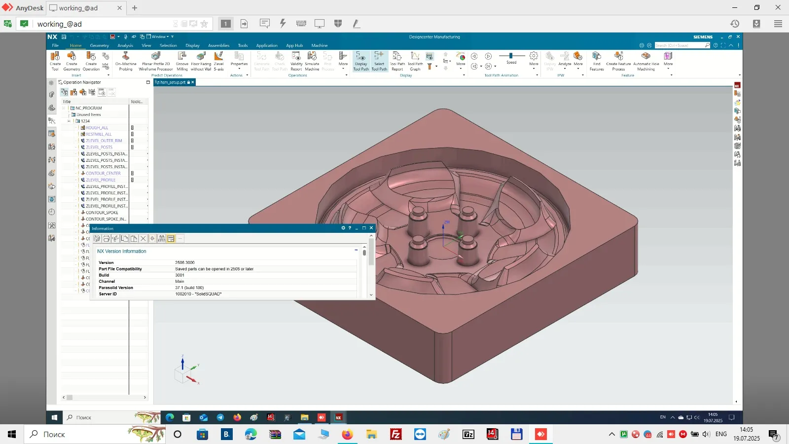
Task: Collapse the NC_PROGRAM tree node
Action: tap(64, 108)
